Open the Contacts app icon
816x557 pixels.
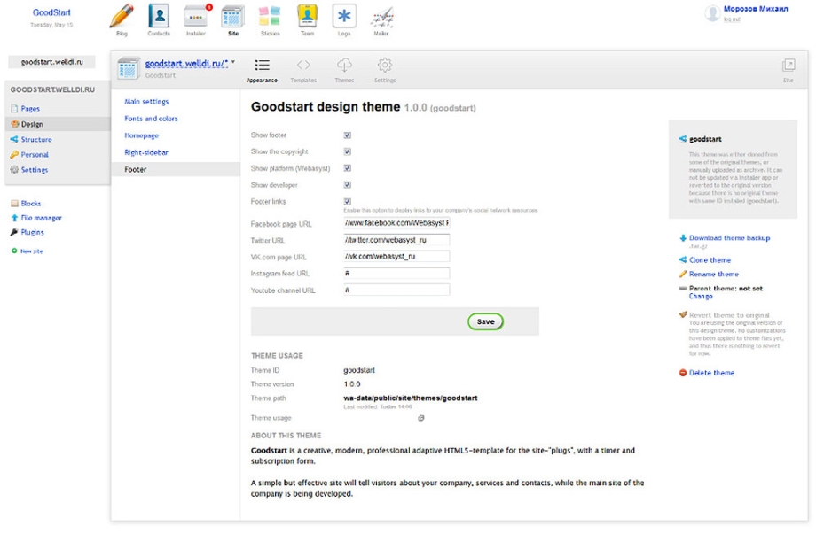pyautogui.click(x=159, y=17)
